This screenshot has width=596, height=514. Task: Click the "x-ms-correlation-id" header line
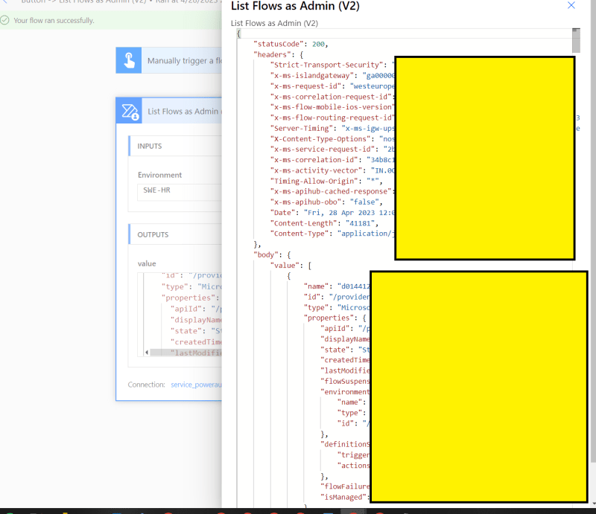point(332,160)
